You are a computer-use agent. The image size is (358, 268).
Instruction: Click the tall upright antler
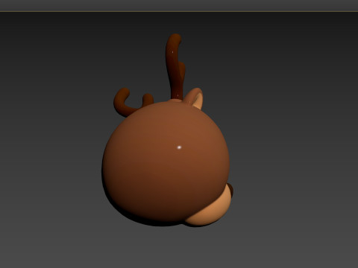point(176,67)
